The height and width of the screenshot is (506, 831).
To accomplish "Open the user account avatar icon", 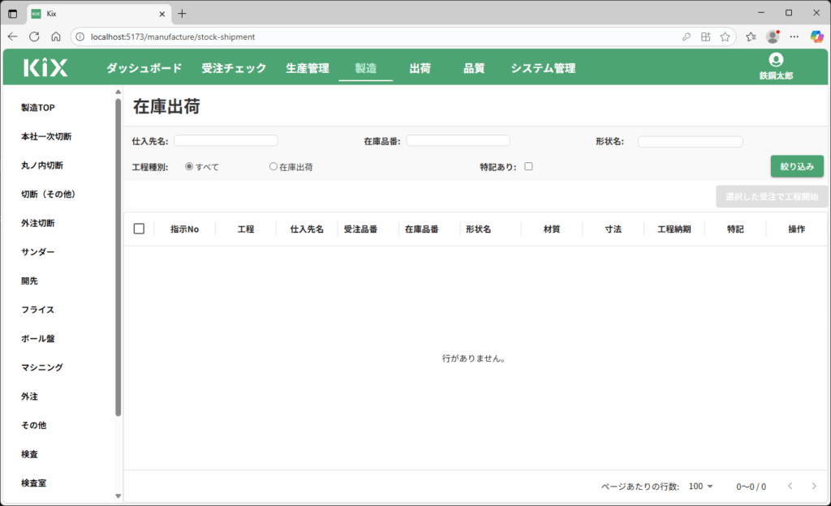I will [776, 60].
